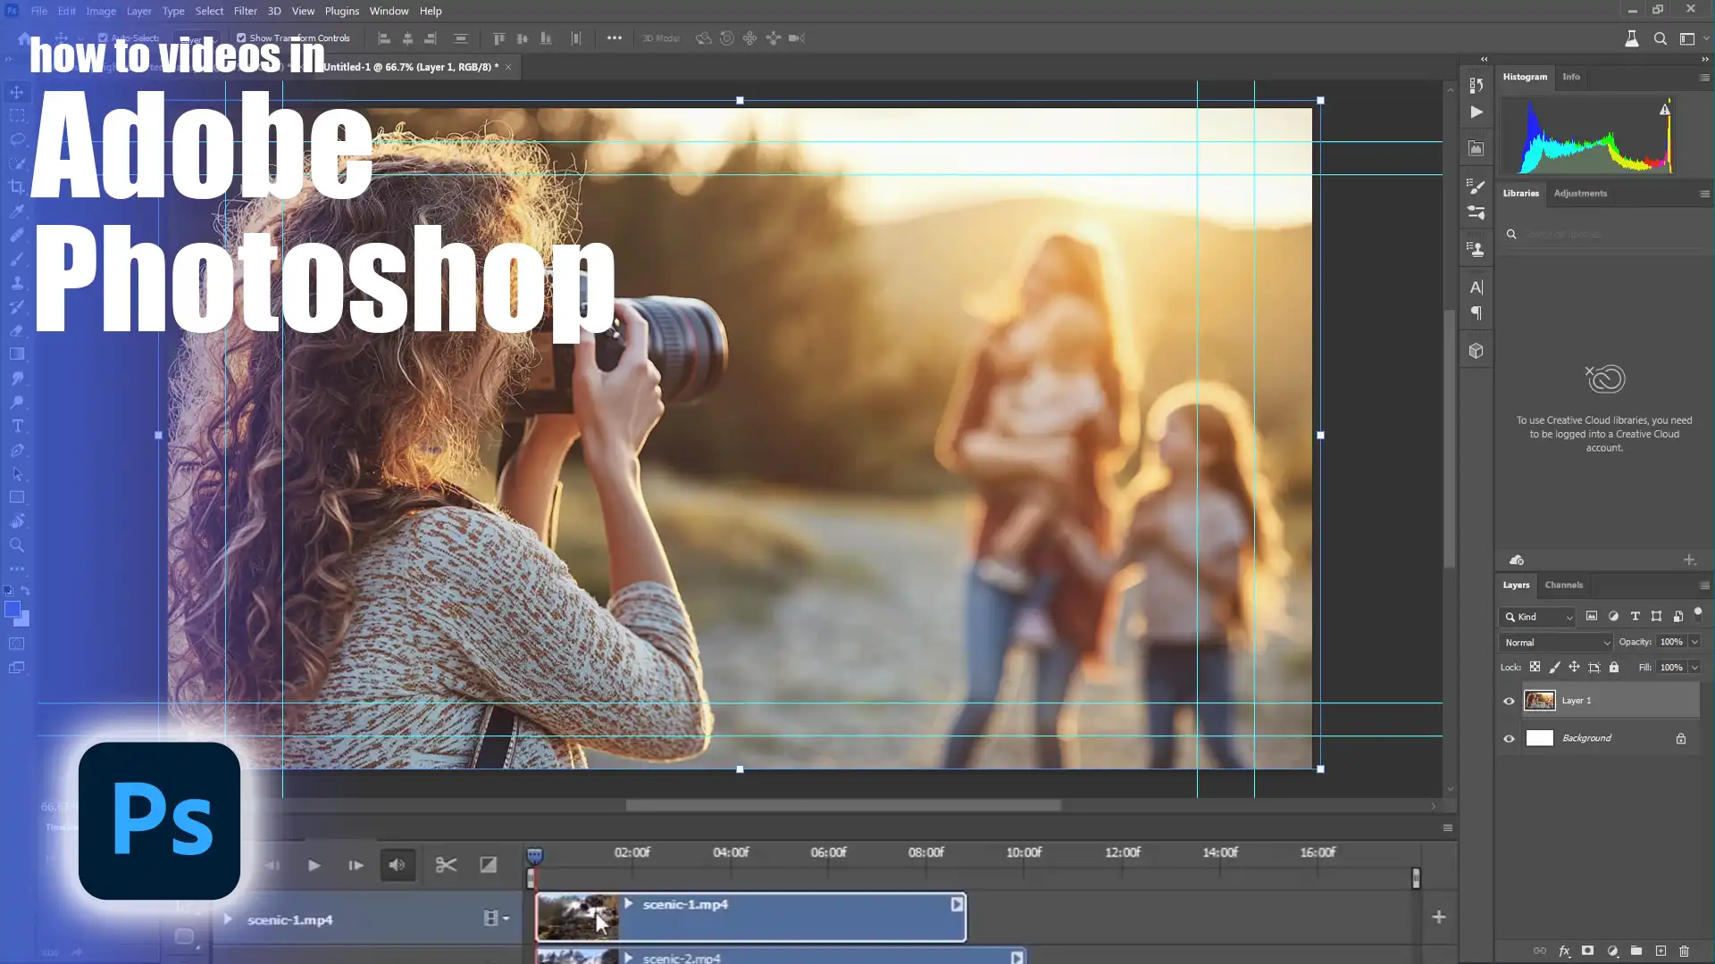Open the Character panel icon
Viewport: 1715px width, 964px height.
(1476, 287)
